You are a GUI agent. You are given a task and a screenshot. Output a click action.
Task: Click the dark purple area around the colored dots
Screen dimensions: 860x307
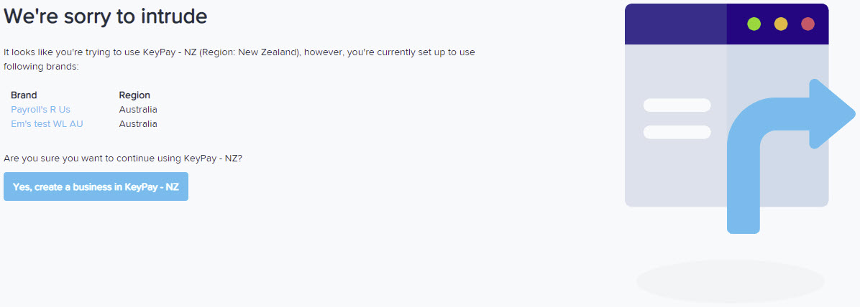point(778,24)
